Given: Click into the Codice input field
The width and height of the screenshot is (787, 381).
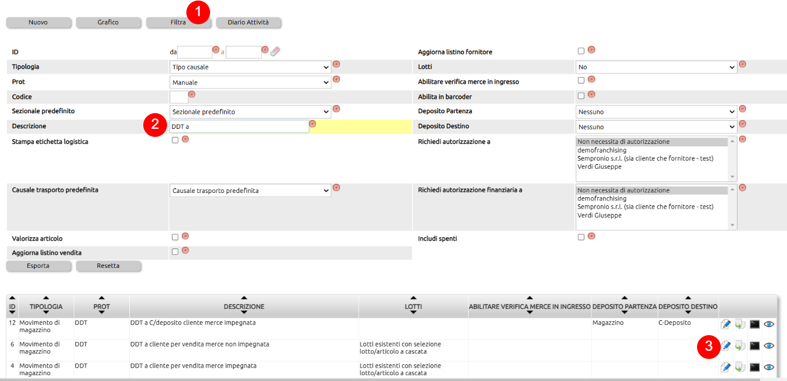Looking at the screenshot, I should (179, 97).
